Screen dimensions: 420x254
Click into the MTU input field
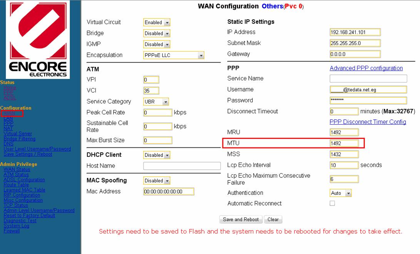coord(344,143)
